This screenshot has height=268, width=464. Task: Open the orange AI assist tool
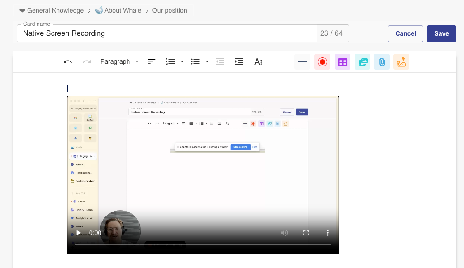tap(401, 62)
